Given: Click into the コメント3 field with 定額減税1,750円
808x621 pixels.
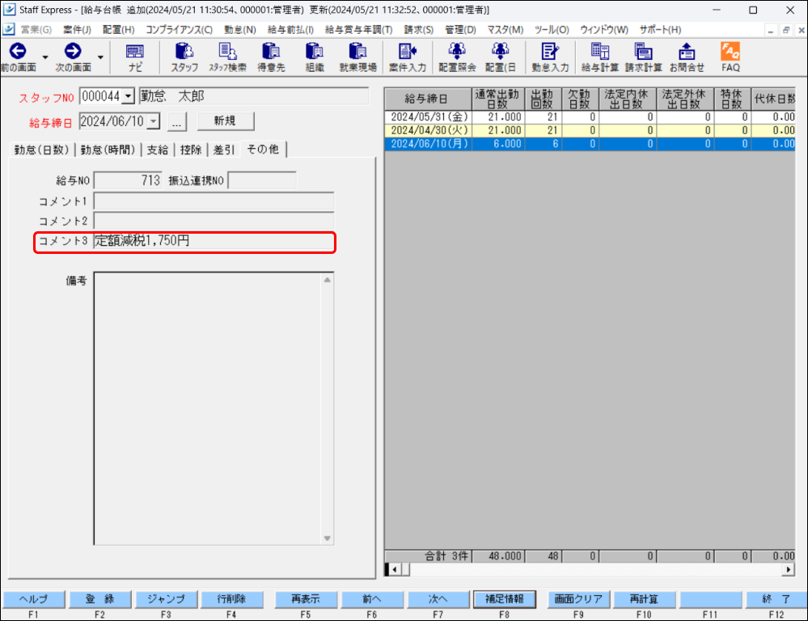Looking at the screenshot, I should (x=214, y=241).
